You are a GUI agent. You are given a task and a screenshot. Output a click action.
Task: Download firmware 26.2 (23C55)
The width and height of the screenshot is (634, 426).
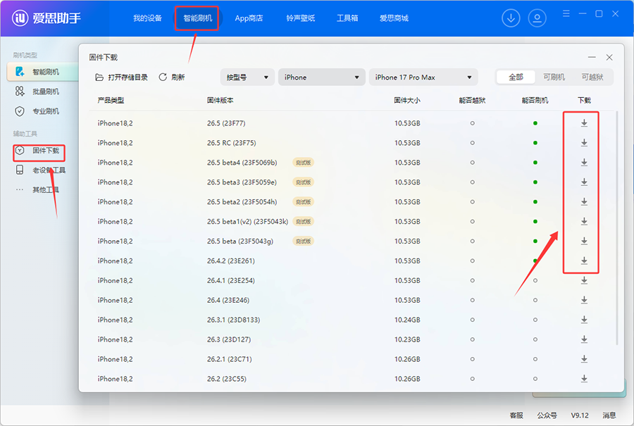tap(584, 379)
